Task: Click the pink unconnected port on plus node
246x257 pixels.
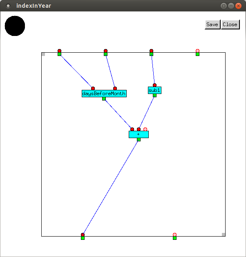Action: click(145, 129)
